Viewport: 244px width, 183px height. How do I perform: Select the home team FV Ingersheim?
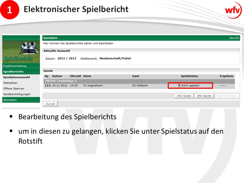[93, 85]
